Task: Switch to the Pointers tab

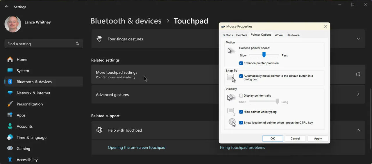Action: [x=242, y=35]
